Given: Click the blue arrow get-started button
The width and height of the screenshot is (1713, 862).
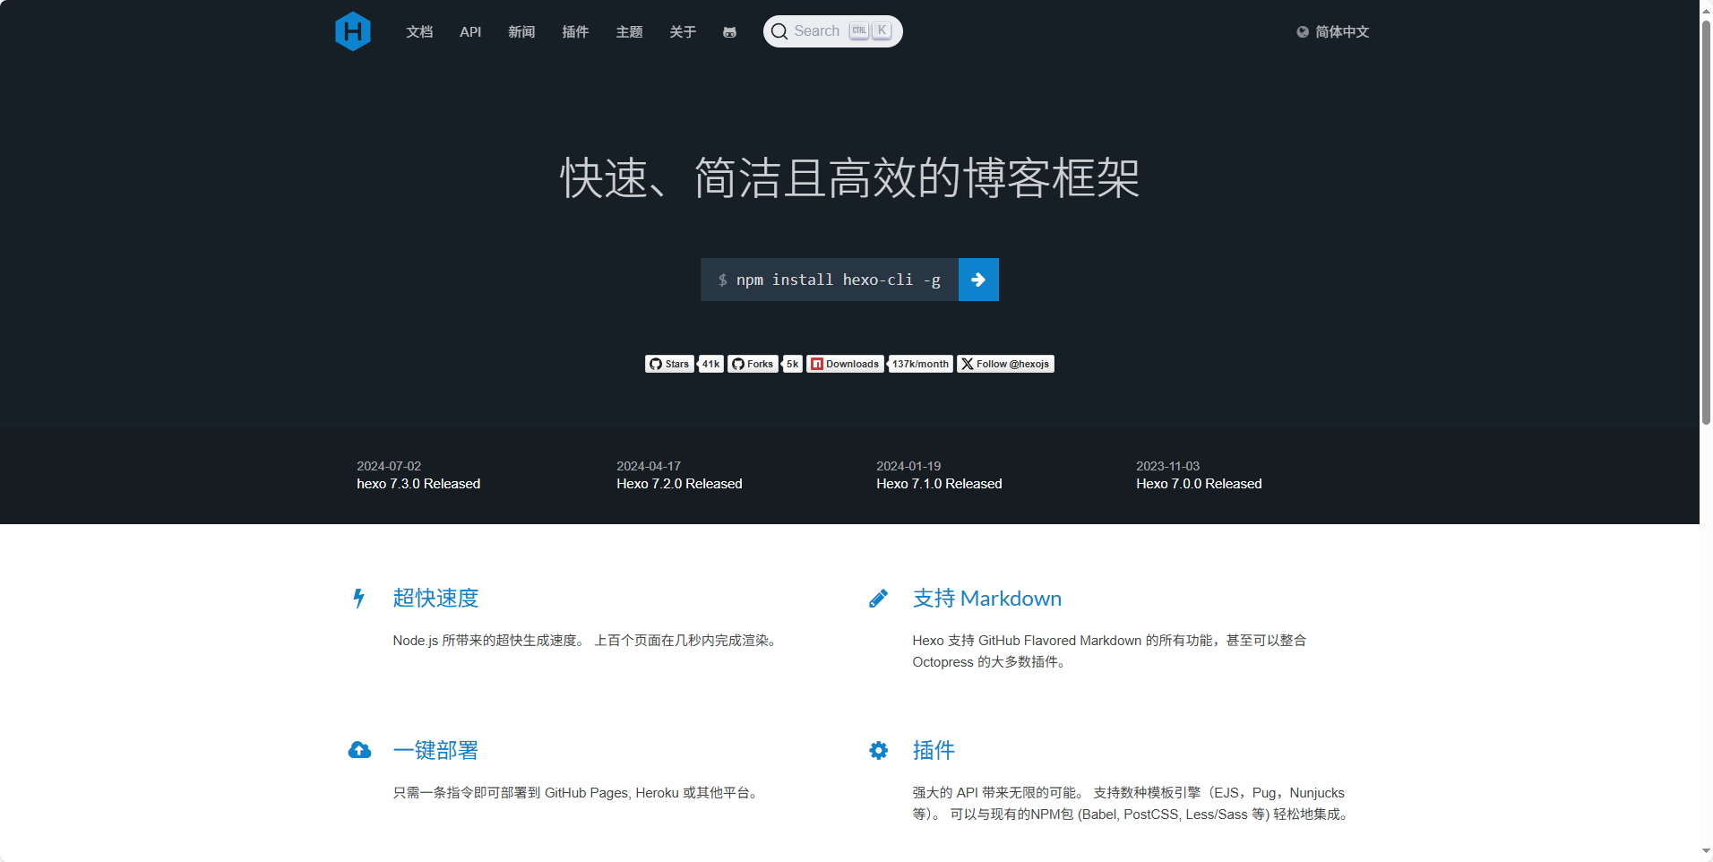Looking at the screenshot, I should [978, 280].
